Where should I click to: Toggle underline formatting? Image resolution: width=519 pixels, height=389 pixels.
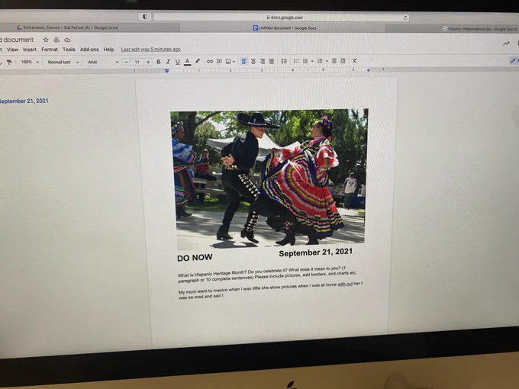(177, 62)
